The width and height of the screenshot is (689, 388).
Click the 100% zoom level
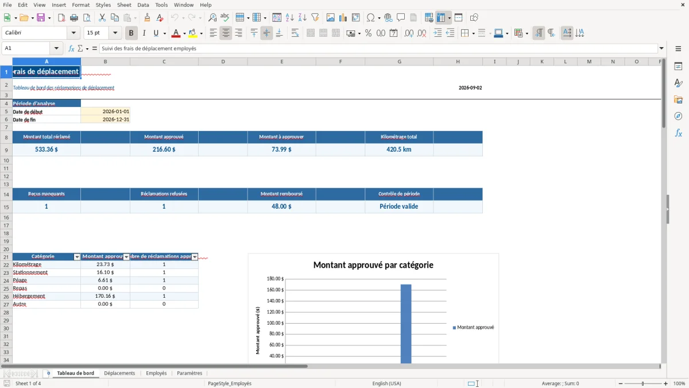click(x=679, y=383)
